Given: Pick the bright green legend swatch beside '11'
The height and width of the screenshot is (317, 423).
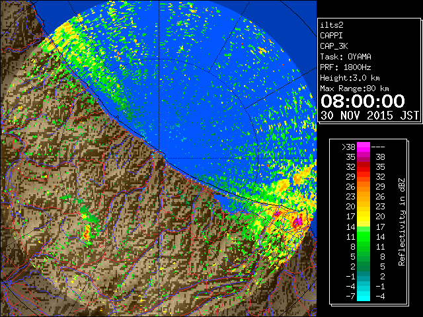Looking at the screenshot, I should tap(364, 236).
